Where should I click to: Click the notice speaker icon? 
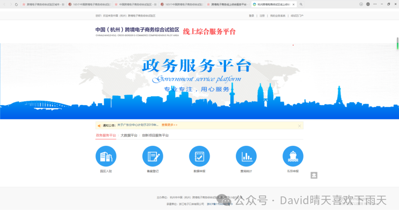(99, 126)
